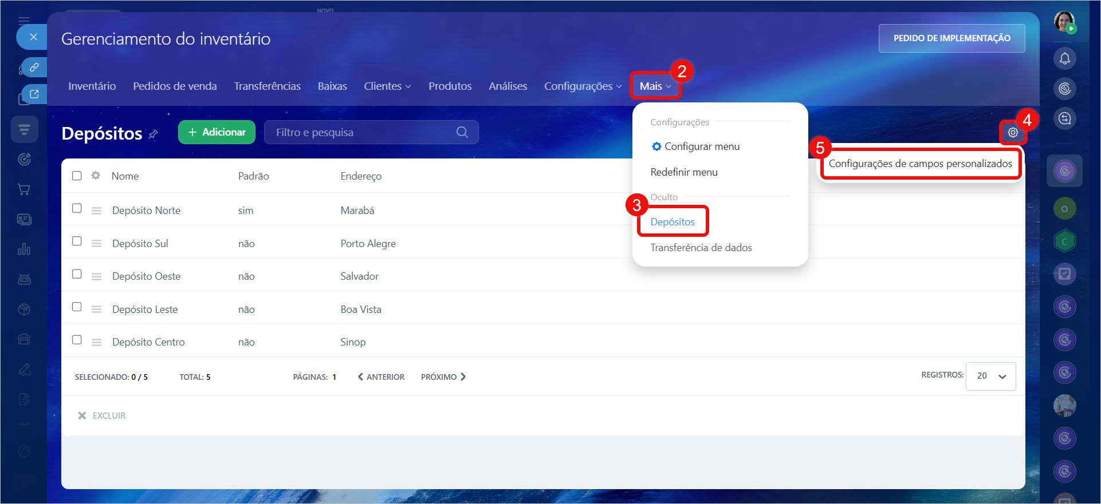
Task: Click the Adicionar button
Action: 217,132
